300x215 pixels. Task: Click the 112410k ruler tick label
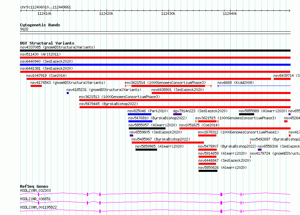(44, 13)
